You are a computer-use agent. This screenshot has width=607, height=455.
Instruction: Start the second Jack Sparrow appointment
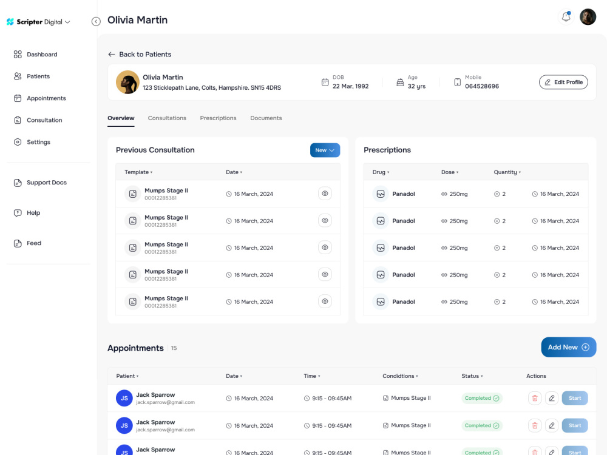(x=574, y=426)
